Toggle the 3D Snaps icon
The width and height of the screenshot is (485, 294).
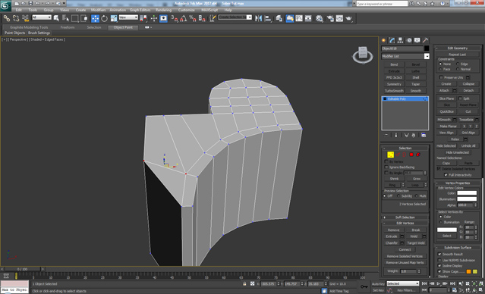pyautogui.click(x=174, y=18)
